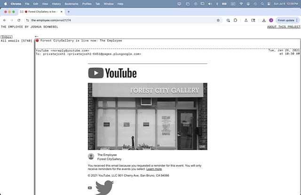Open the Apple menu
The width and height of the screenshot is (301, 195).
pos(5,4)
